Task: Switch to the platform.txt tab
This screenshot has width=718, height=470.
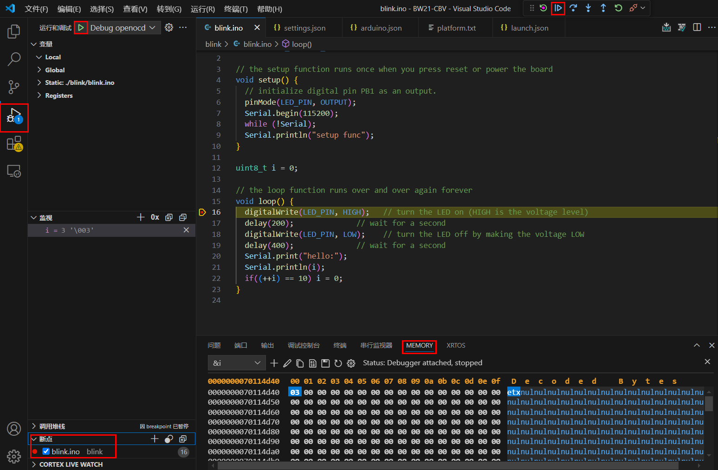Action: [x=456, y=28]
